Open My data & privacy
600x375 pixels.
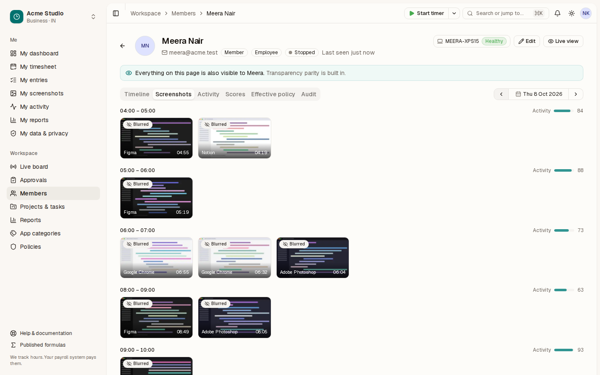tap(53, 133)
